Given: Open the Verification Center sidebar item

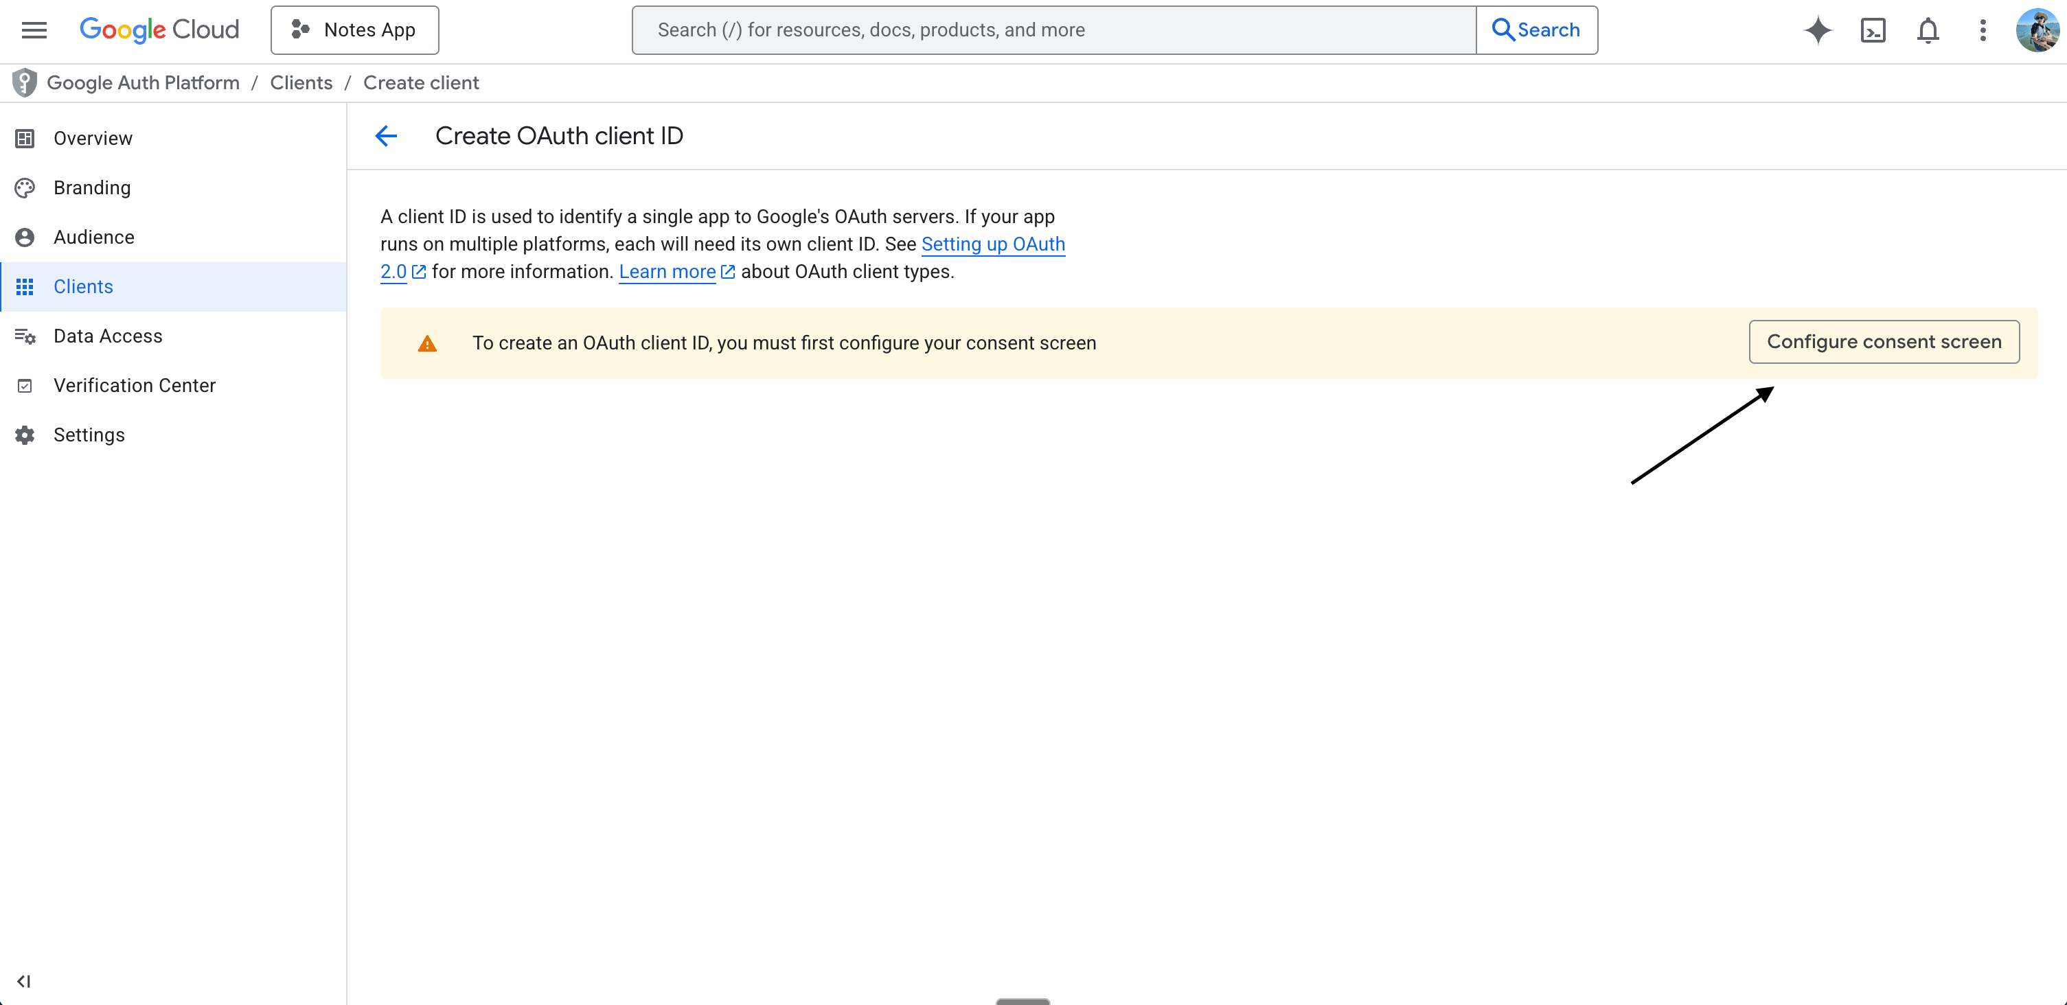Looking at the screenshot, I should point(173,386).
